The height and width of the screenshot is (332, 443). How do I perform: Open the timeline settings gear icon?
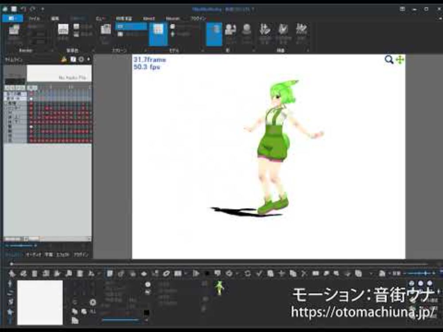[x=81, y=59]
